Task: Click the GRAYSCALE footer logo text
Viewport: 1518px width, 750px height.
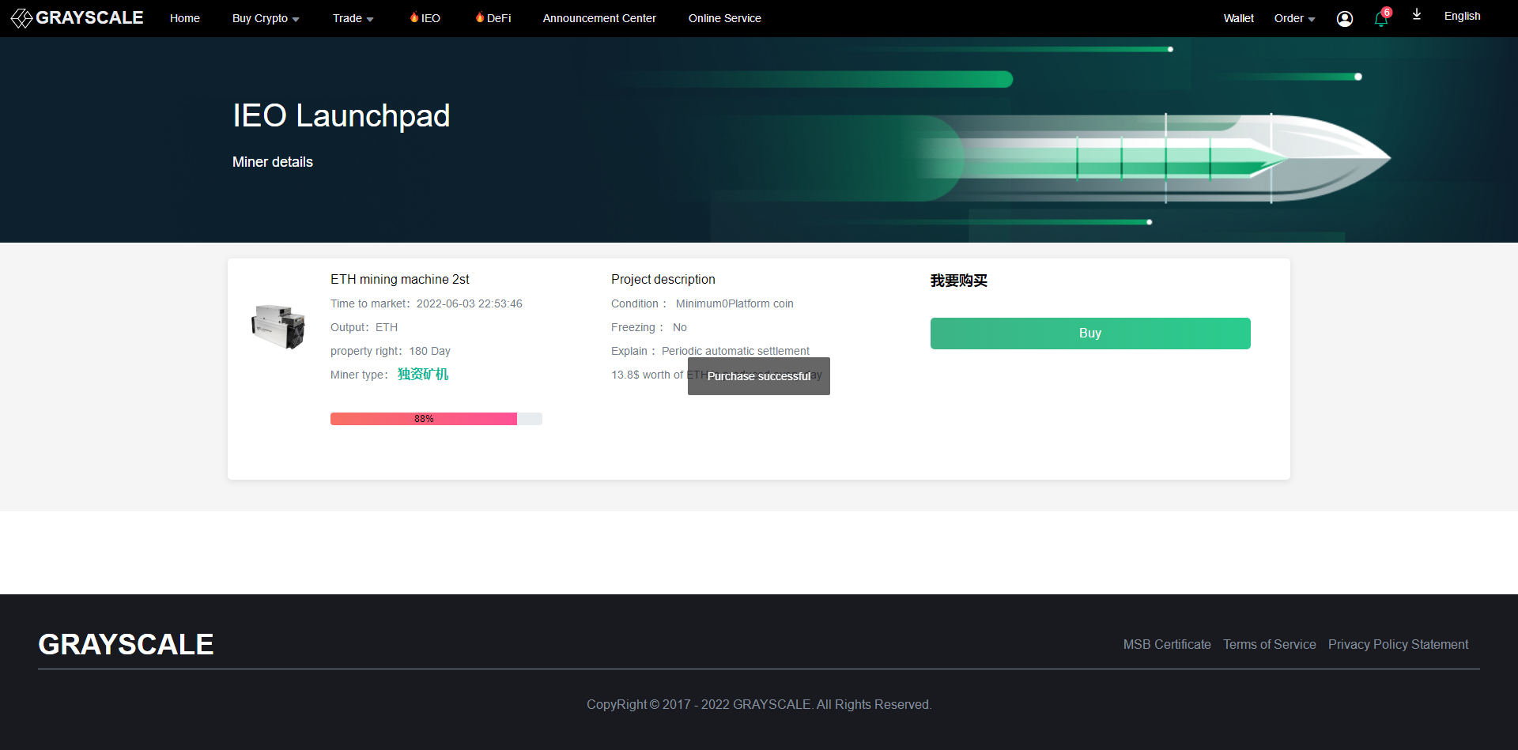Action: [126, 645]
